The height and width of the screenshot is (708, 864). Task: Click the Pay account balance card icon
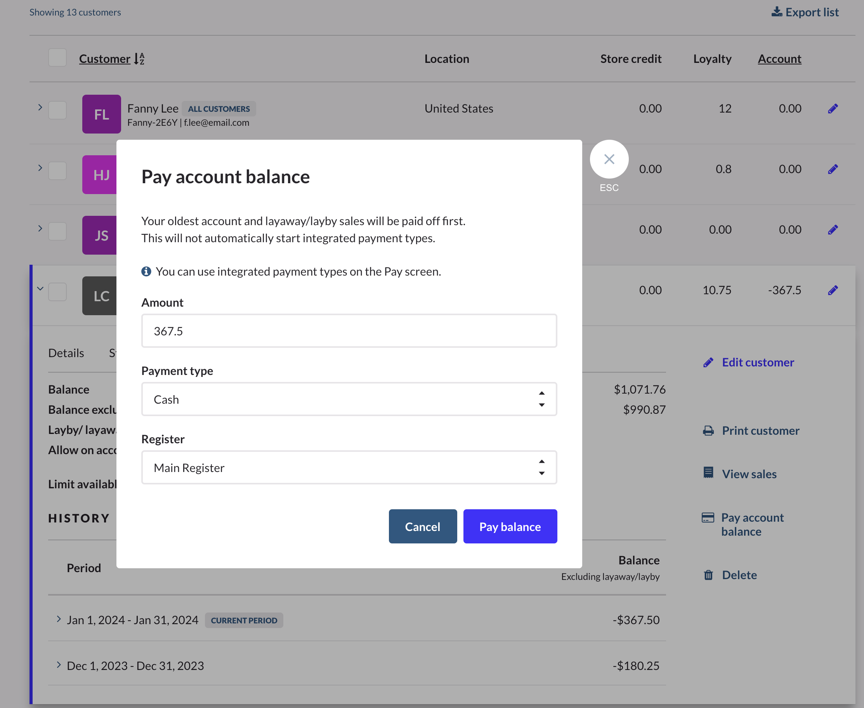click(708, 517)
